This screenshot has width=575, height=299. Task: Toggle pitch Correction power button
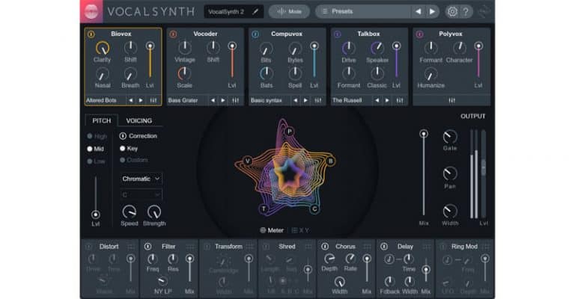123,136
